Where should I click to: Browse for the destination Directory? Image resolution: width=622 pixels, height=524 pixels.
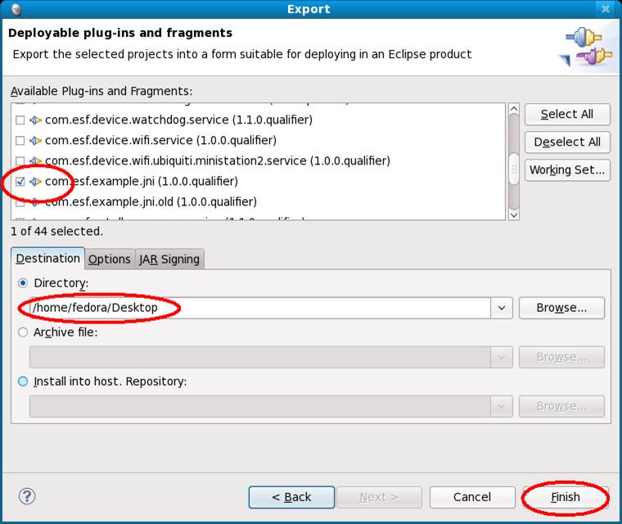(561, 308)
